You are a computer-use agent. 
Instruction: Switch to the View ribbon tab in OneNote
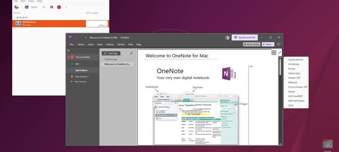point(130,45)
